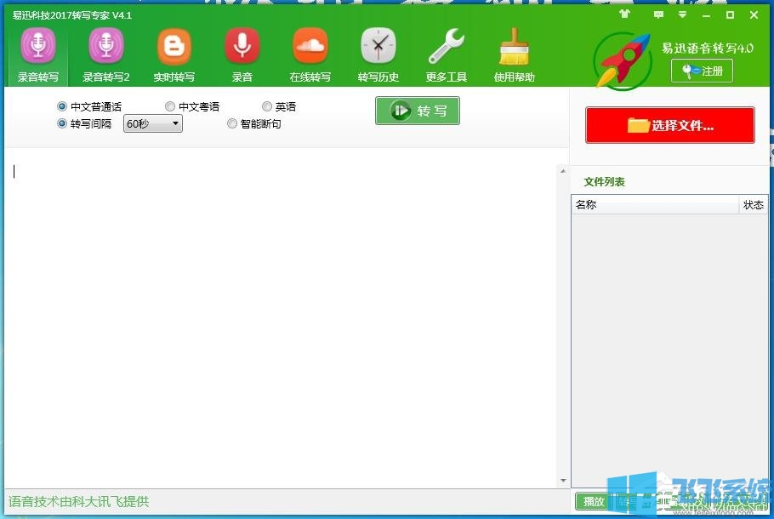Switch to 录音转写2 mode
774x519 pixels.
tap(106, 54)
